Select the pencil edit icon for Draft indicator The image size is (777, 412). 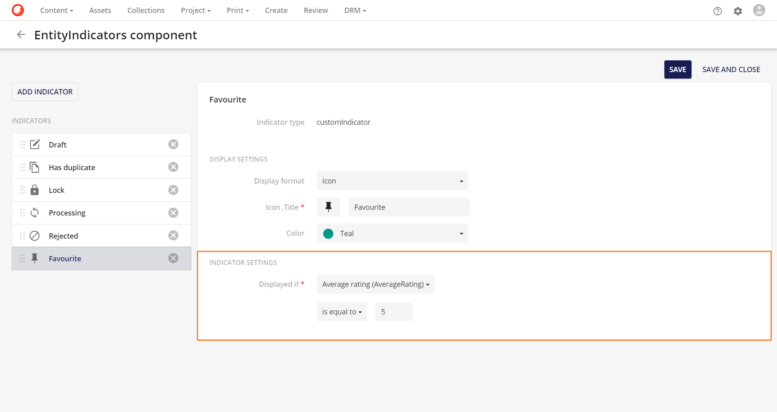pyautogui.click(x=35, y=144)
